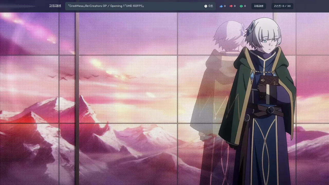Click the green eye views icon
This screenshot has height=185, width=329.
pyautogui.click(x=241, y=6)
